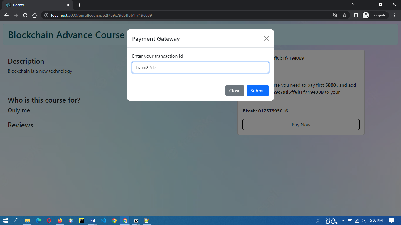The width and height of the screenshot is (401, 225).
Task: Click the back navigation arrow
Action: coord(6,15)
